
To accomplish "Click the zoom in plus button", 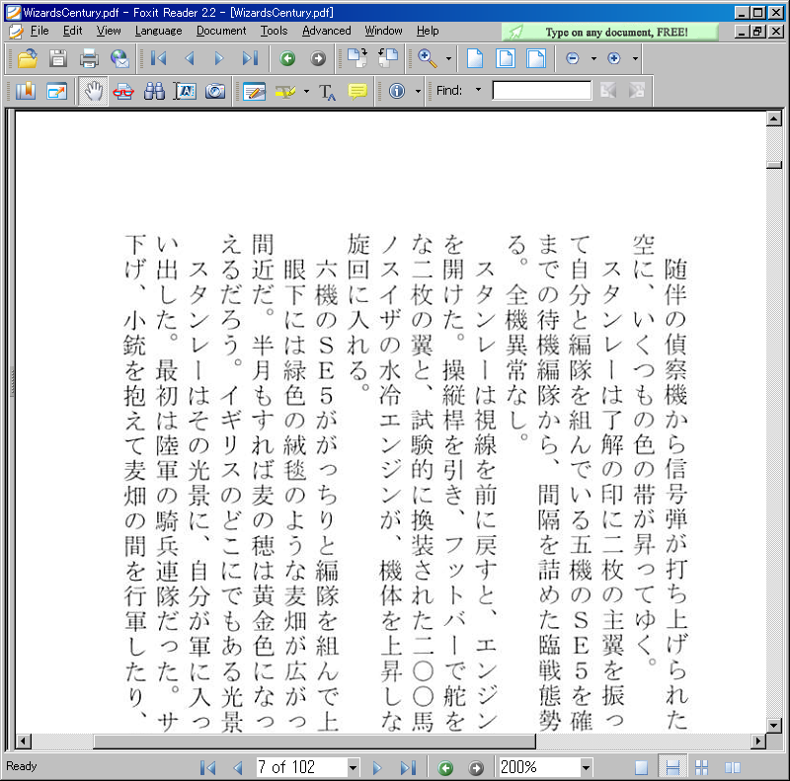I will click(x=613, y=58).
